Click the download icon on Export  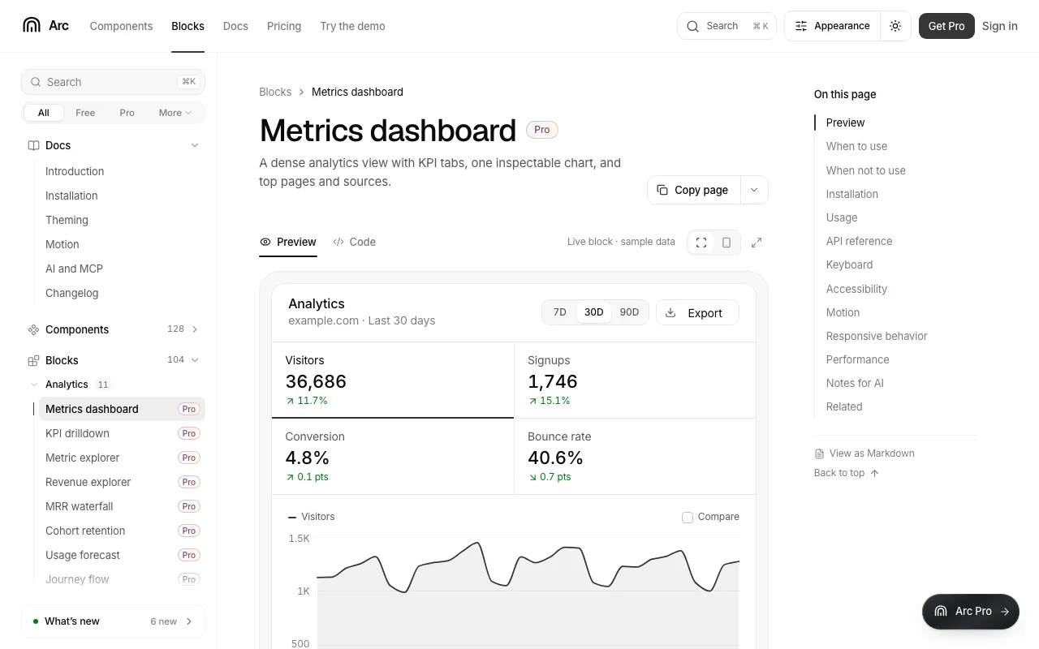670,312
